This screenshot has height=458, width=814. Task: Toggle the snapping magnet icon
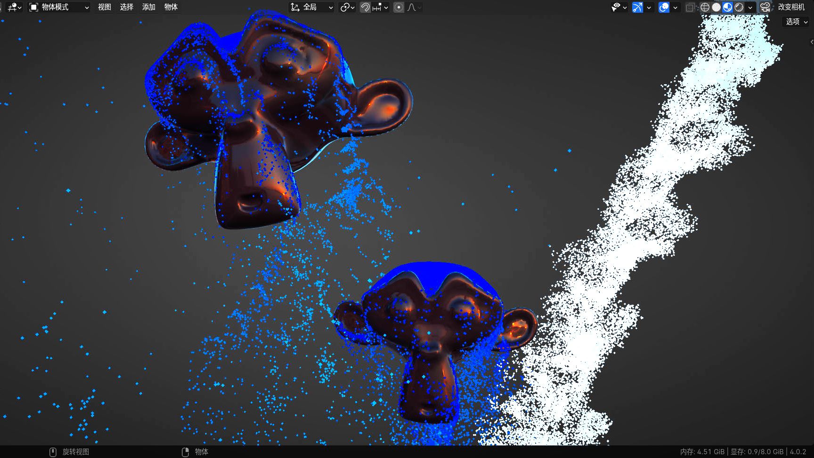pos(365,7)
